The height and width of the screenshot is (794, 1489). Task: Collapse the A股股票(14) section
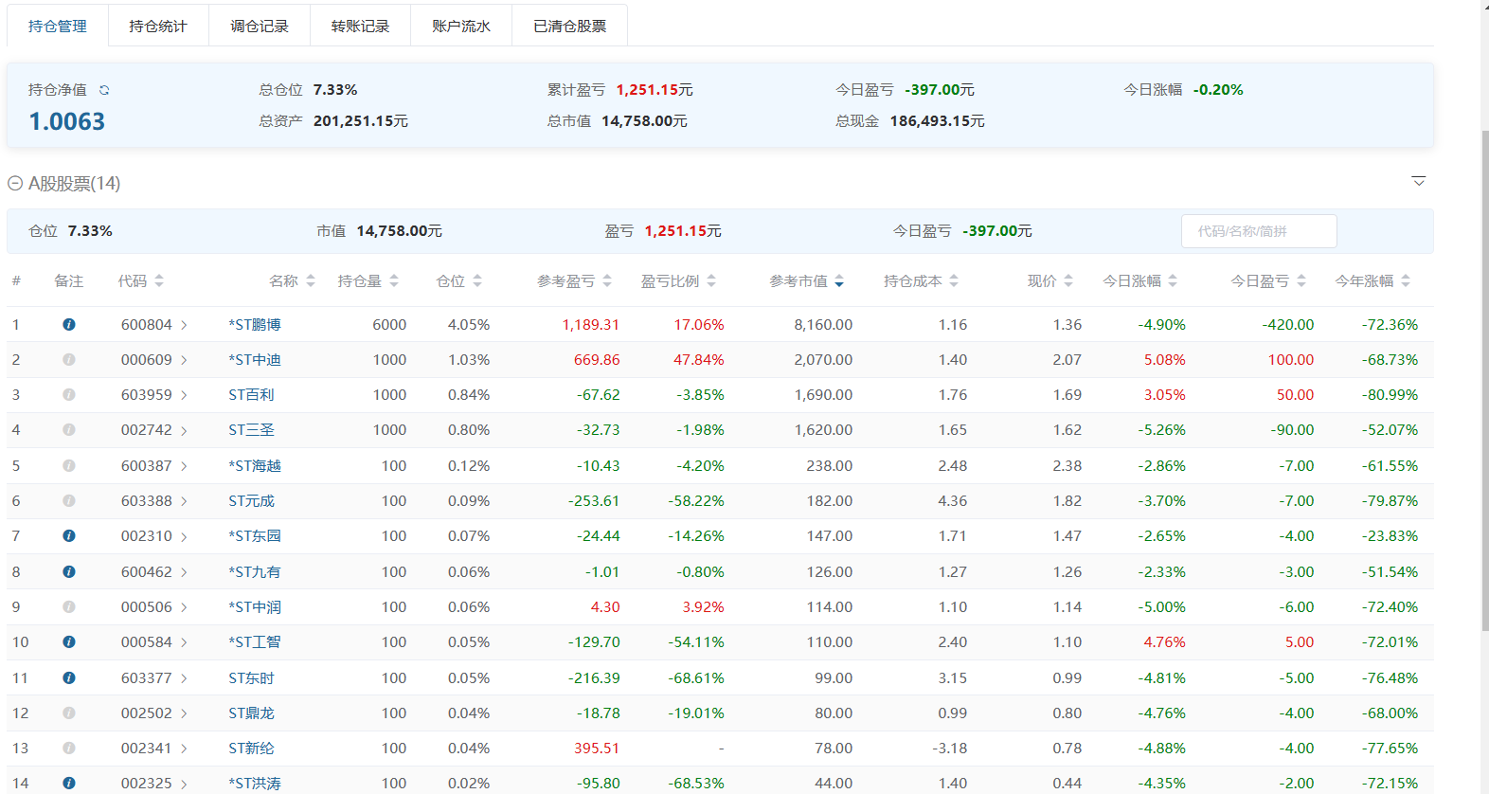(x=15, y=184)
